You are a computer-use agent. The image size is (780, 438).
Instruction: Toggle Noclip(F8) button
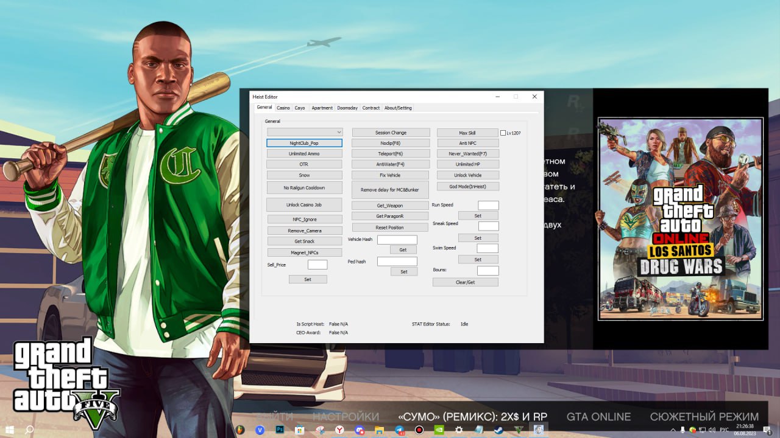[x=391, y=143]
